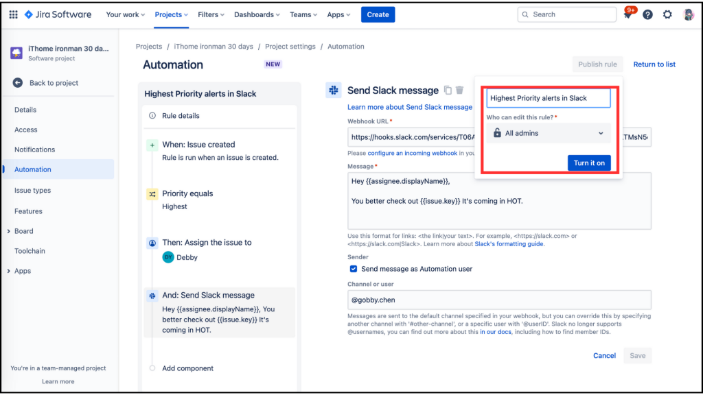This screenshot has height=395, width=703.
Task: Click the Back to project arrow icon
Action: point(17,83)
